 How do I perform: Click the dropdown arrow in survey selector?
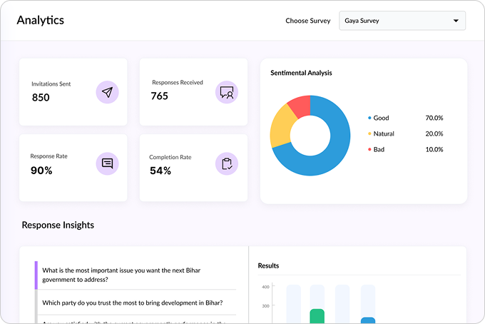tap(456, 21)
